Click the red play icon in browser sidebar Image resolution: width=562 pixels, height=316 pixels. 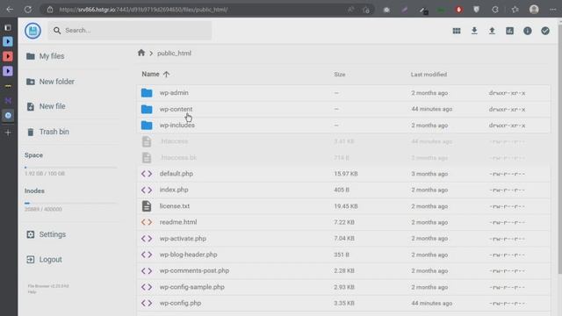[x=8, y=56]
